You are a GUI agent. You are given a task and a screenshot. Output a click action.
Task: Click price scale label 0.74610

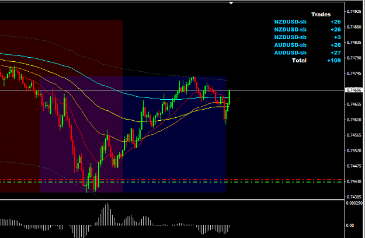354,120
